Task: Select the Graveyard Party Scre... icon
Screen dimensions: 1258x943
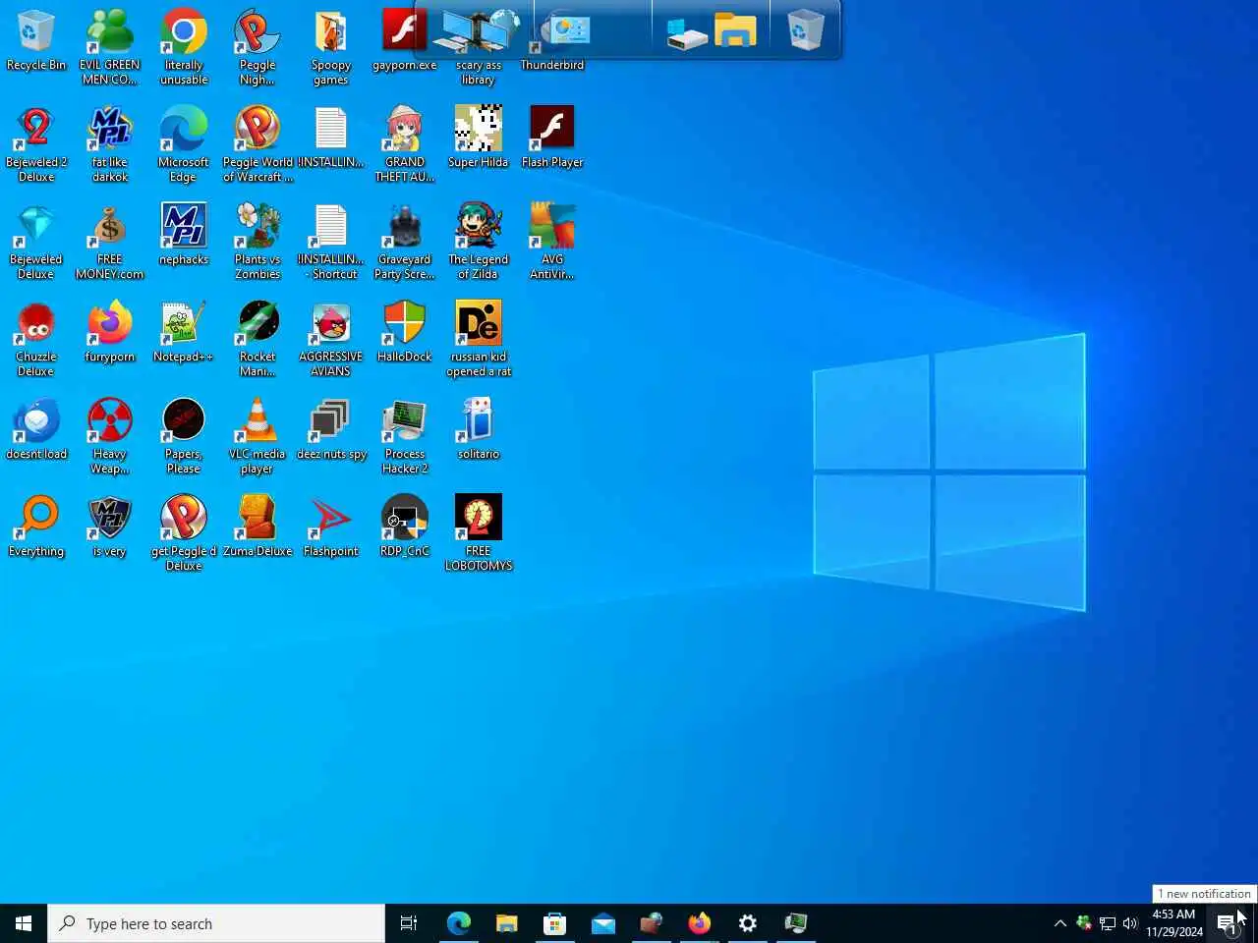Action: 405,242
